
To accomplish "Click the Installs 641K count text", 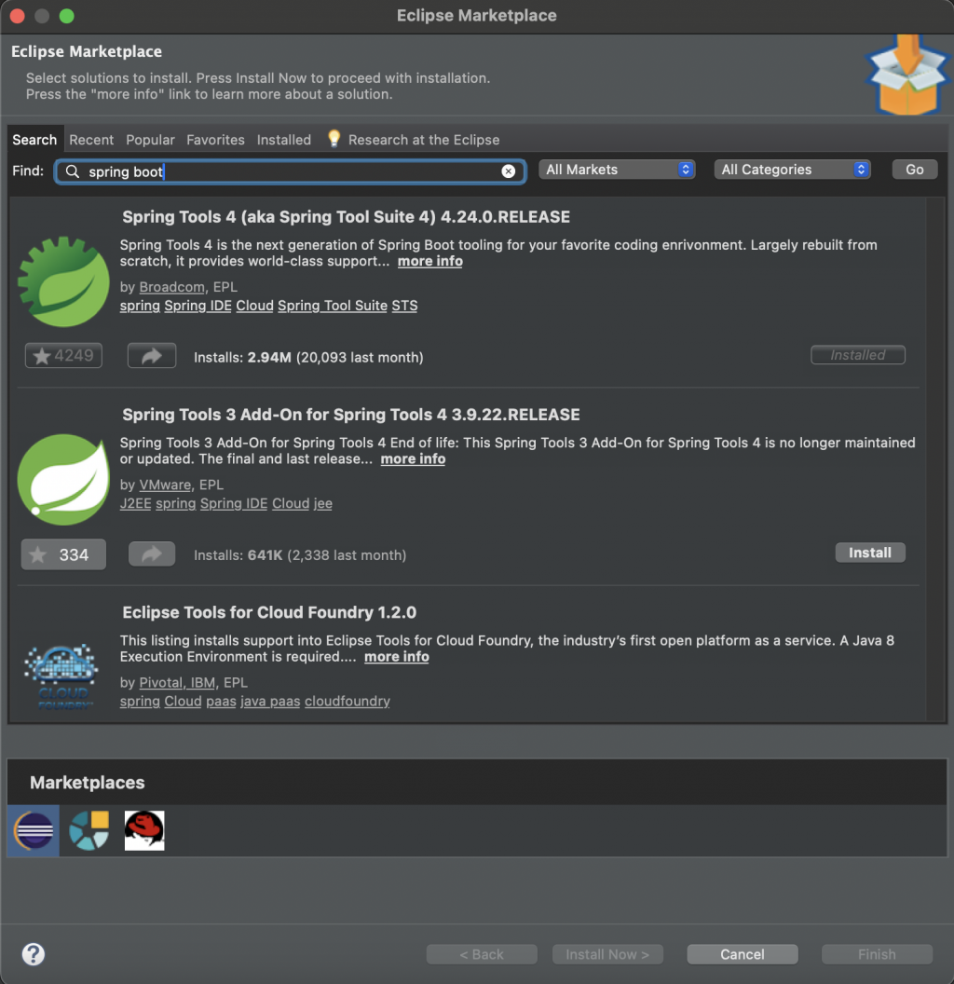I will tap(300, 554).
